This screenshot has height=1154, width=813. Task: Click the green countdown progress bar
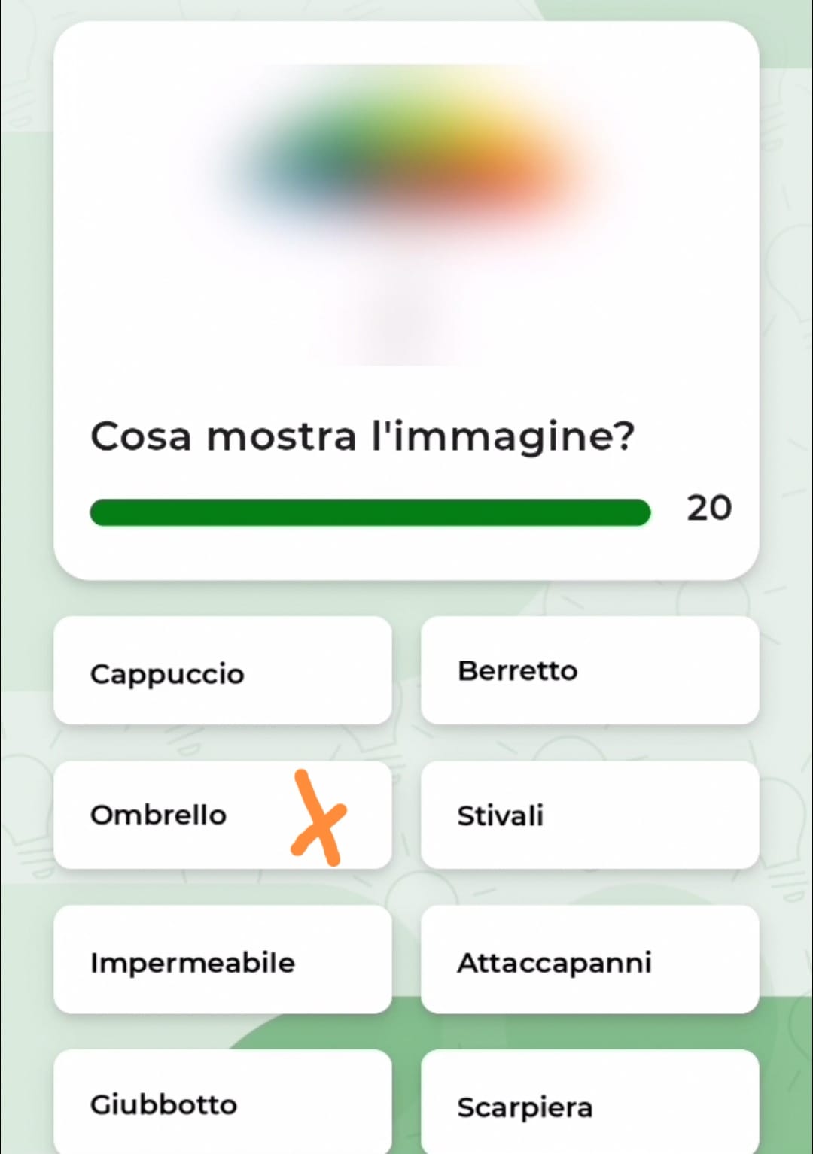point(370,512)
